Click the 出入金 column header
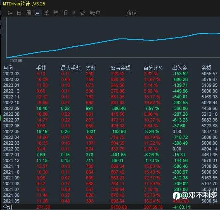 click(180, 68)
